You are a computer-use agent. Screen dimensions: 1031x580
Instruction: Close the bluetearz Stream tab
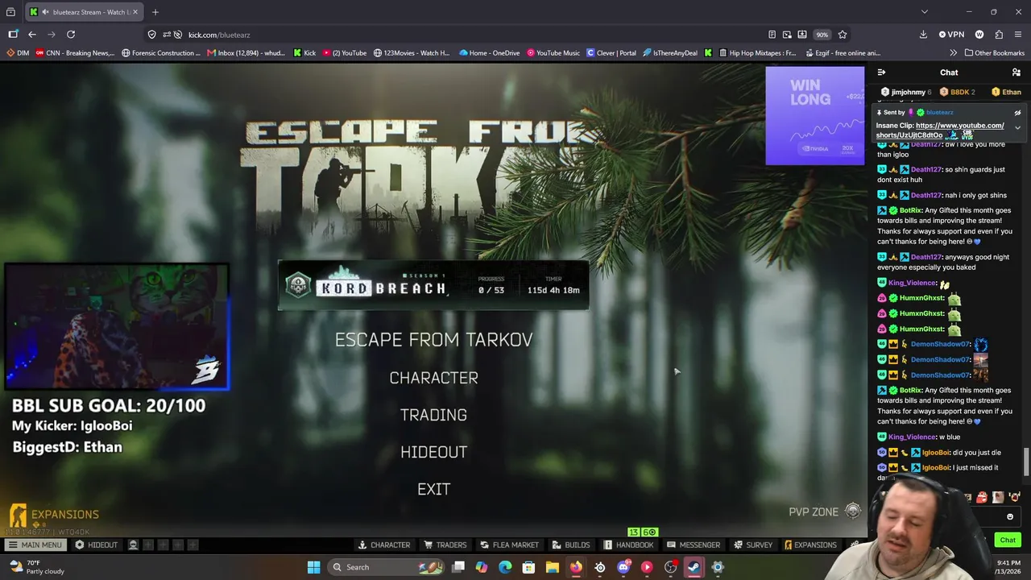135,12
